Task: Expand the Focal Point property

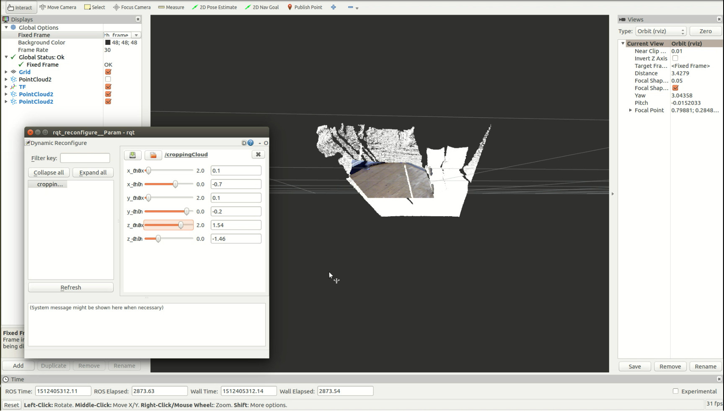Action: pos(630,110)
